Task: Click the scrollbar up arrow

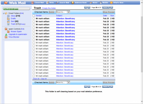Action: (142, 3)
